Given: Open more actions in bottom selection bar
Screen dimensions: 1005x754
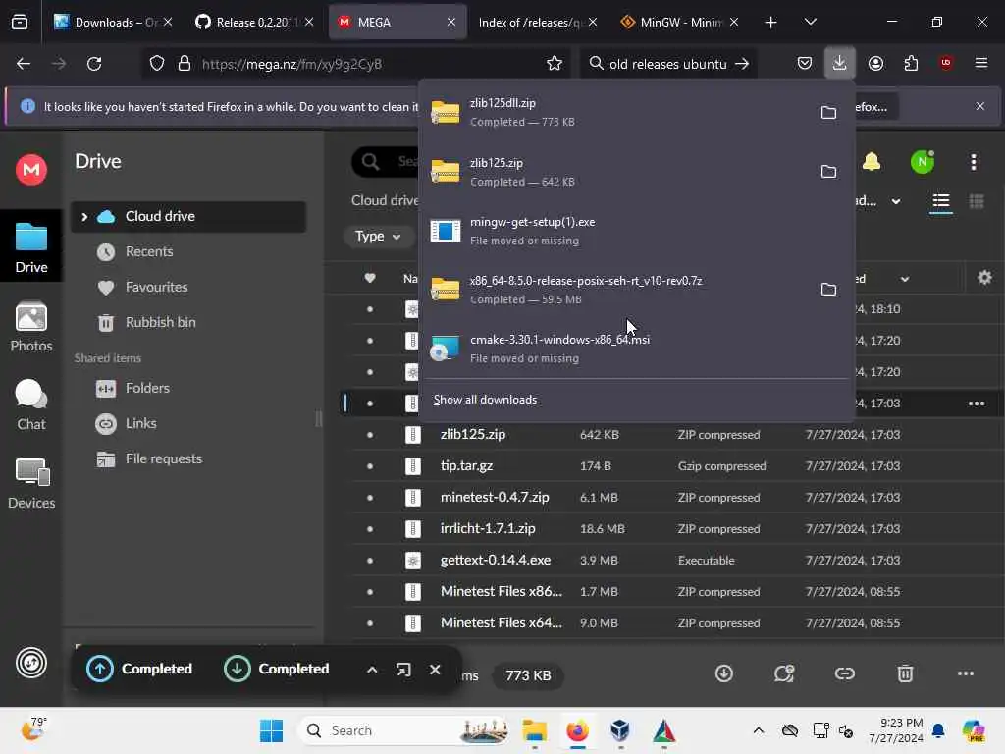Looking at the screenshot, I should pyautogui.click(x=966, y=673).
